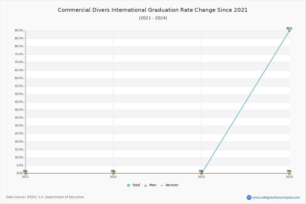Click the Total legend square marker icon
This screenshot has width=306, height=204.
point(129,185)
